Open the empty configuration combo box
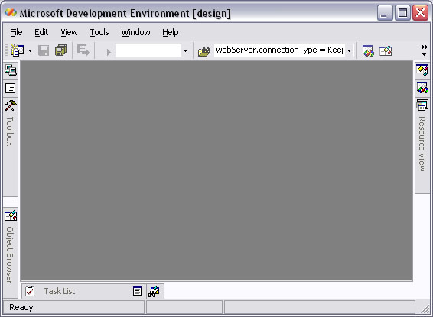Viewport: 433px width, 317px height. [153, 50]
